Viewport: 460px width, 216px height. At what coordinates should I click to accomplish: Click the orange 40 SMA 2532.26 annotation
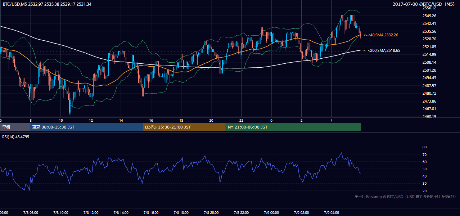tap(381, 35)
